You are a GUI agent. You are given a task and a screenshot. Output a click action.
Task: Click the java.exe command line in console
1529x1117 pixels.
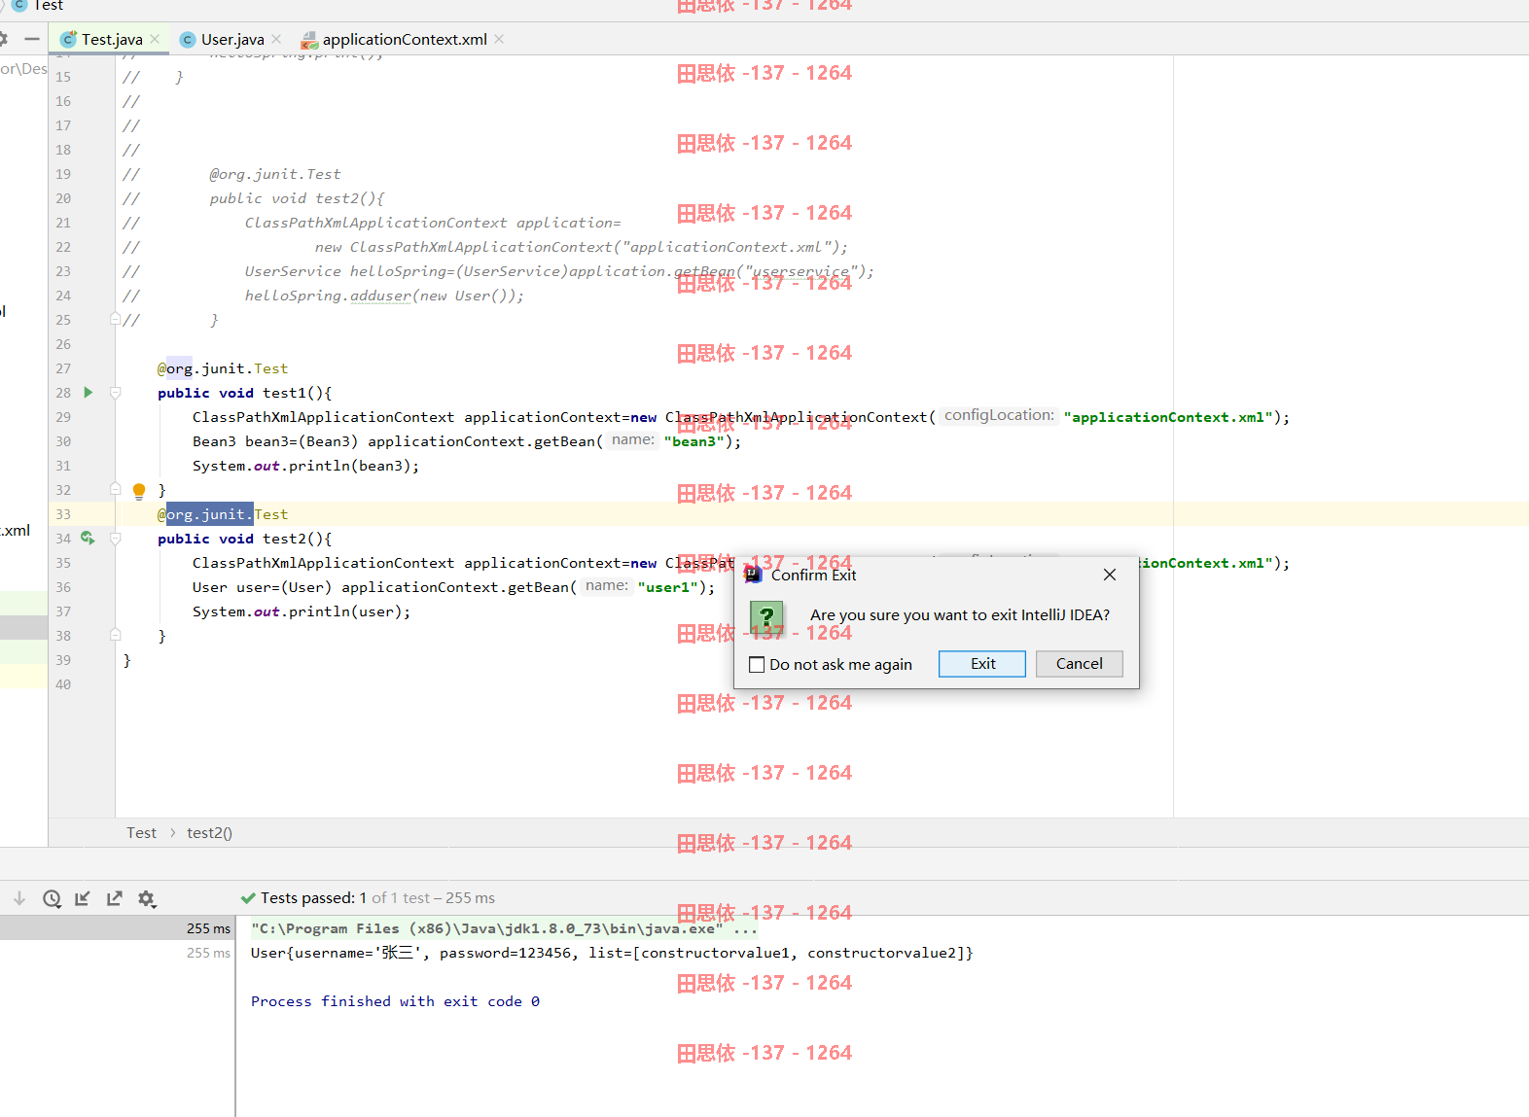[x=504, y=928]
